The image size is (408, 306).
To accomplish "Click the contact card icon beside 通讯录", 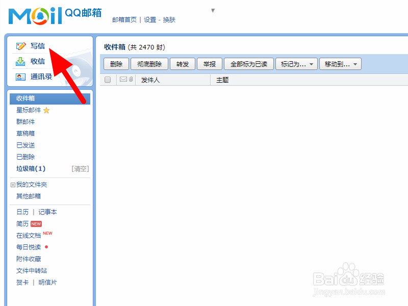I will [20, 77].
